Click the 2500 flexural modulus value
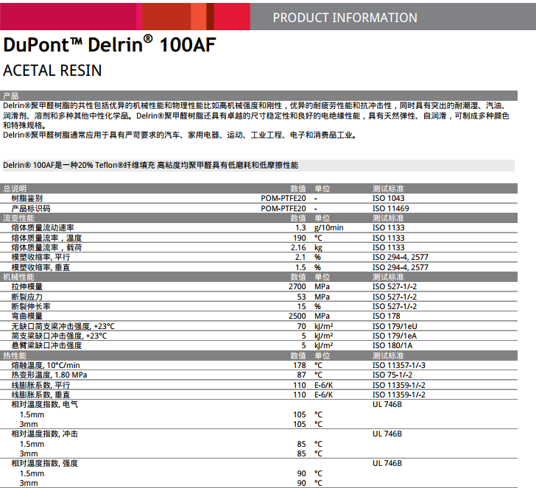 297,316
